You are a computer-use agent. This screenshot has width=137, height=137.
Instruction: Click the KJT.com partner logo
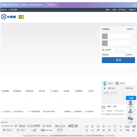pos(73,126)
